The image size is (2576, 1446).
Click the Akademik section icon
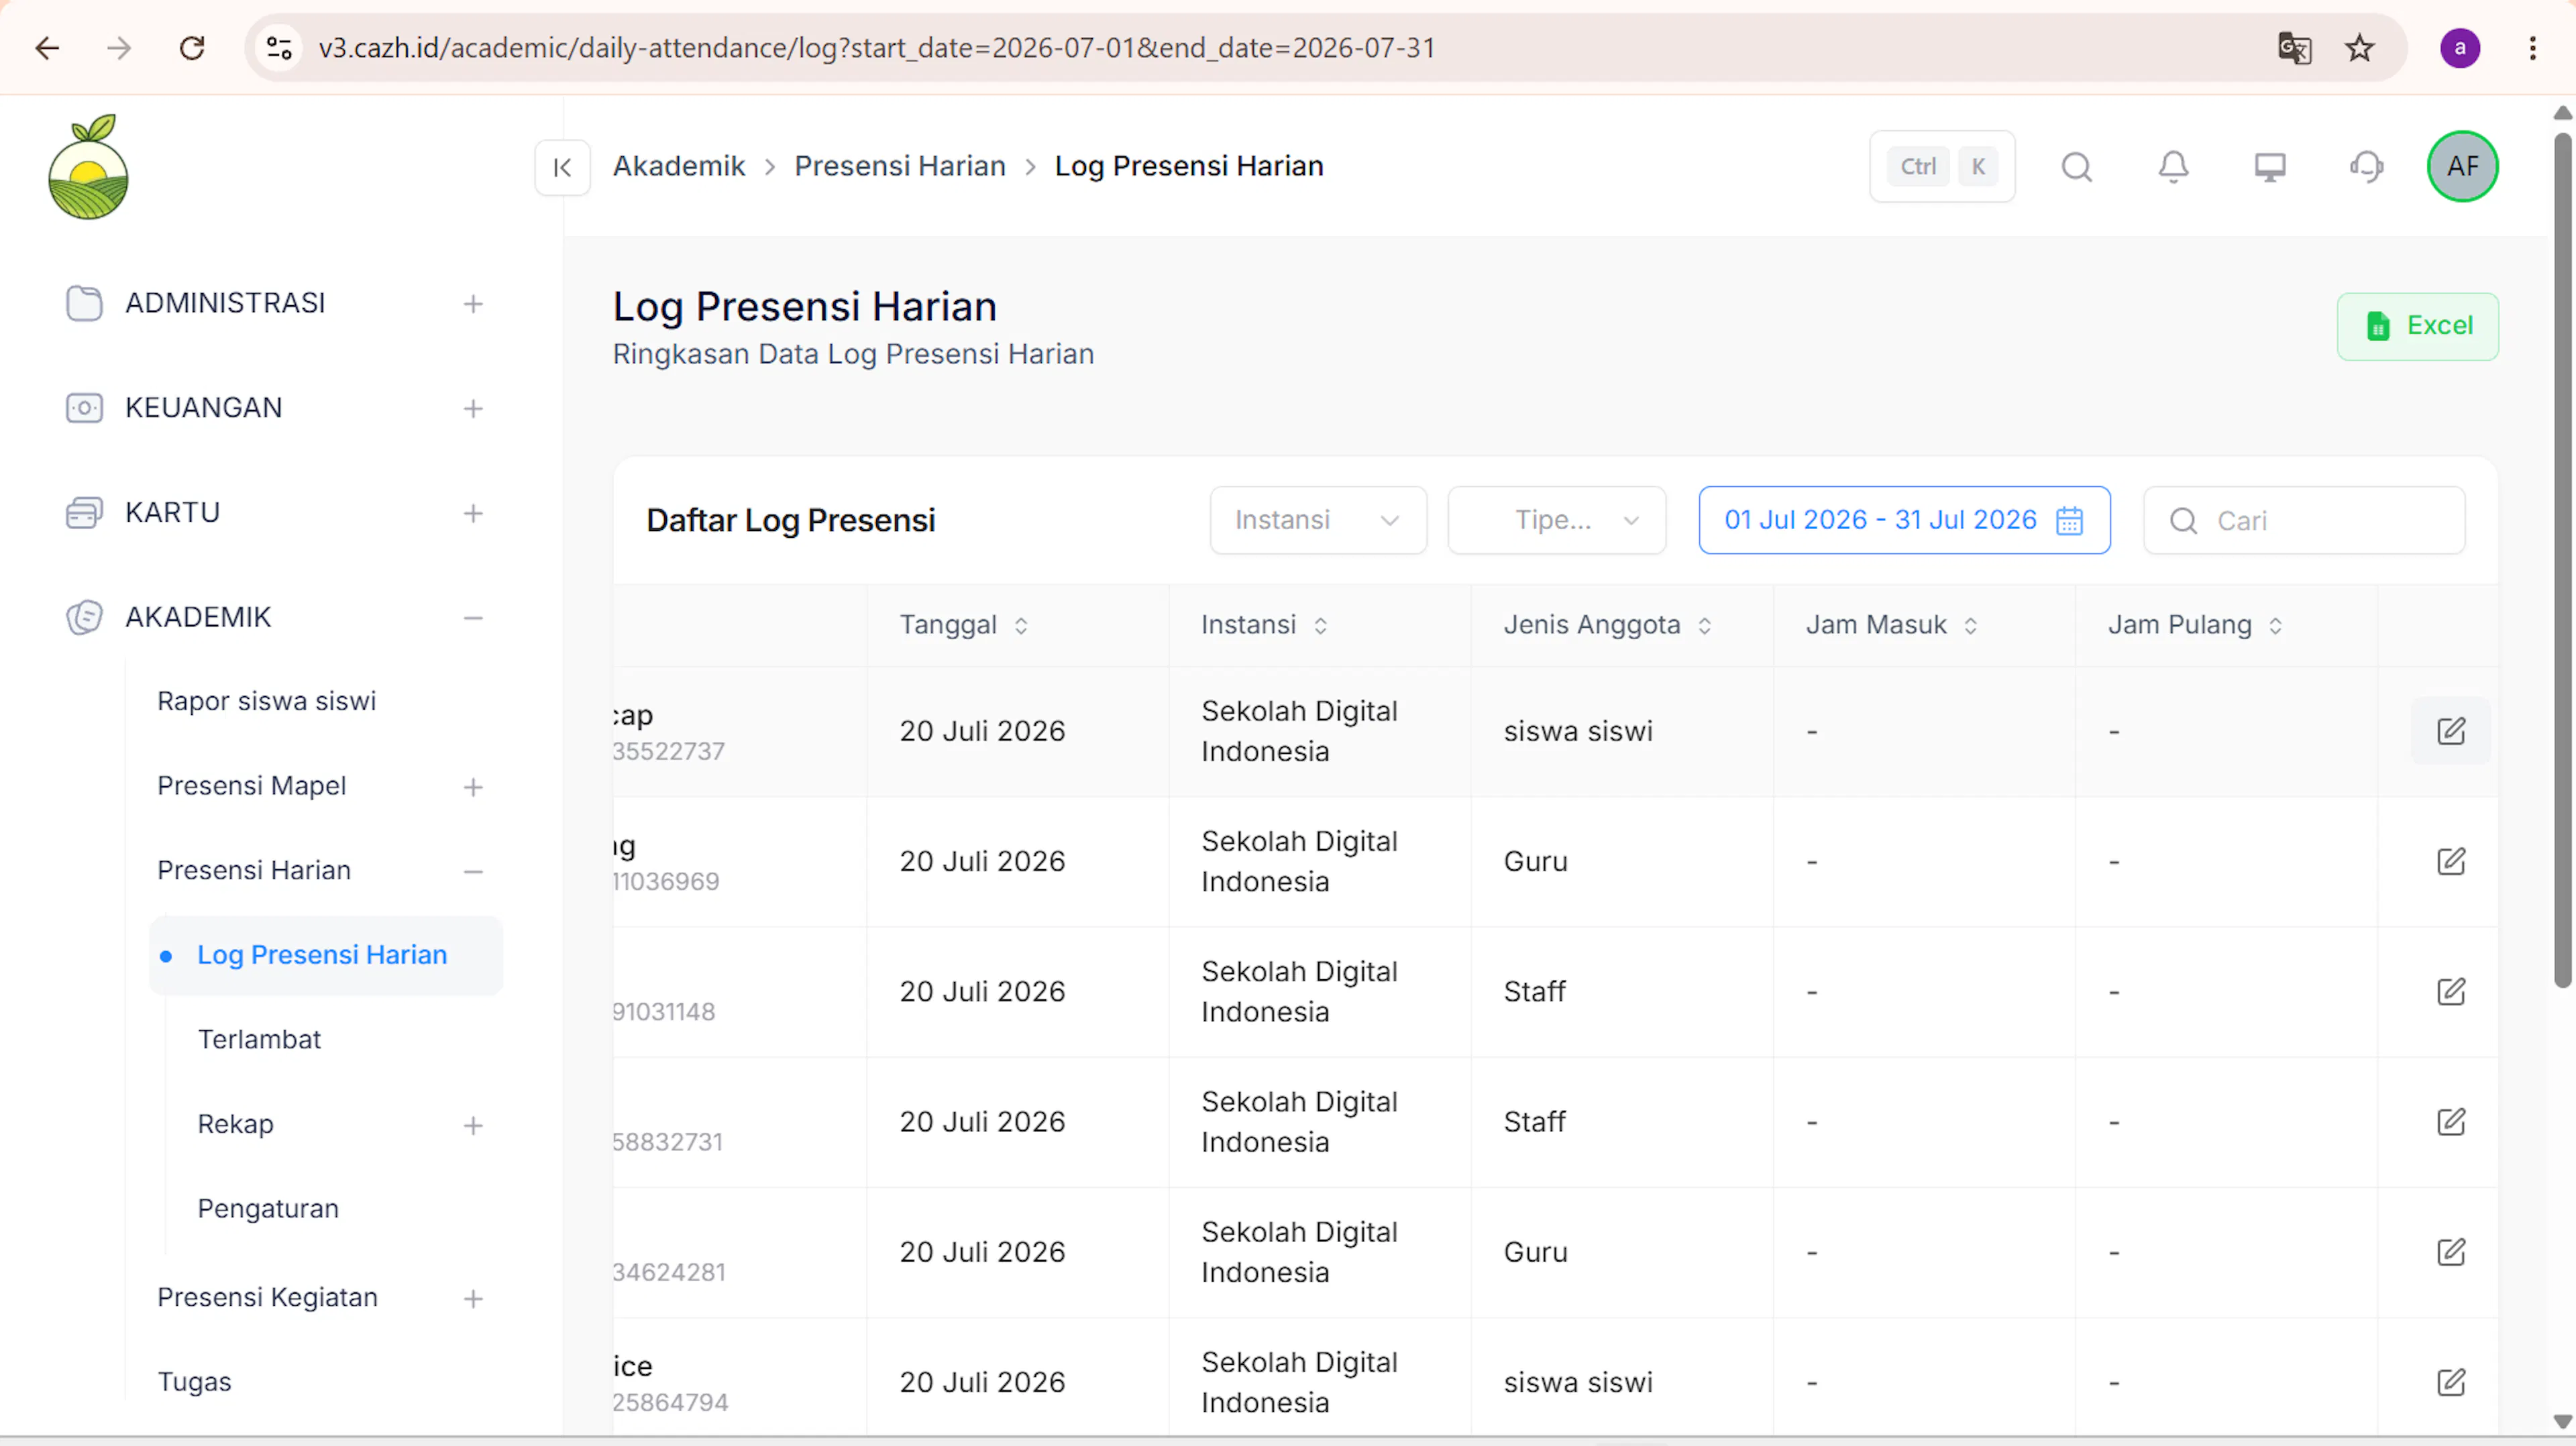[x=84, y=617]
